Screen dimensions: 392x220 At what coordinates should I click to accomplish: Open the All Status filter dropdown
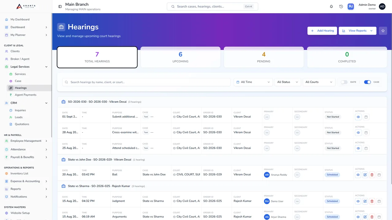tap(288, 82)
